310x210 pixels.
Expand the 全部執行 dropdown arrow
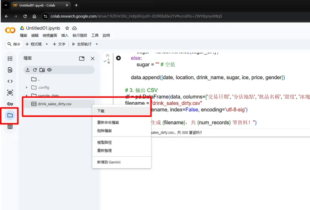tap(97, 44)
